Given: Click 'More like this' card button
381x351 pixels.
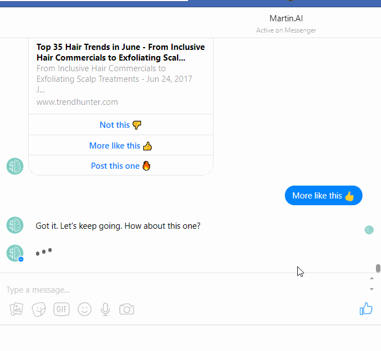Looking at the screenshot, I should [x=121, y=145].
